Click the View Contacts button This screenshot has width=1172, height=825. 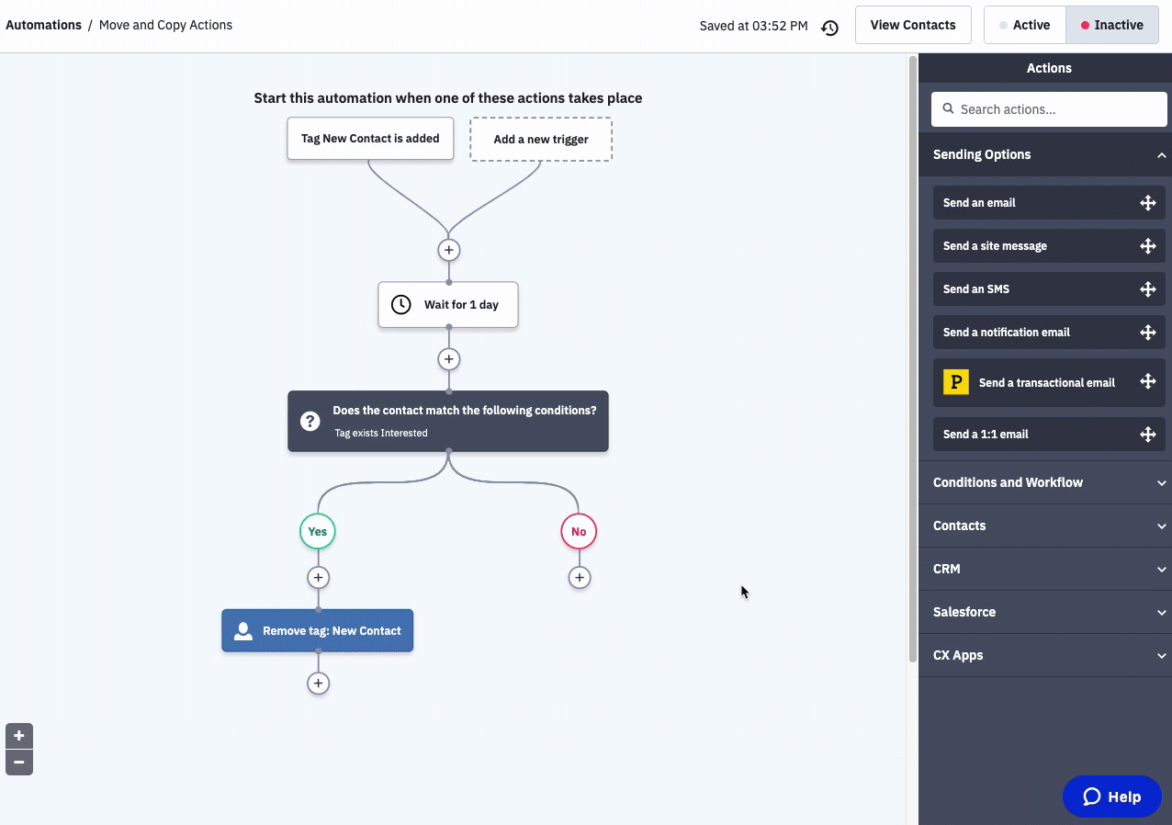[912, 26]
